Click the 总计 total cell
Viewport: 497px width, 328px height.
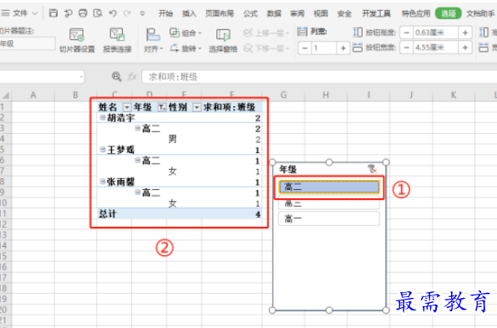click(108, 213)
